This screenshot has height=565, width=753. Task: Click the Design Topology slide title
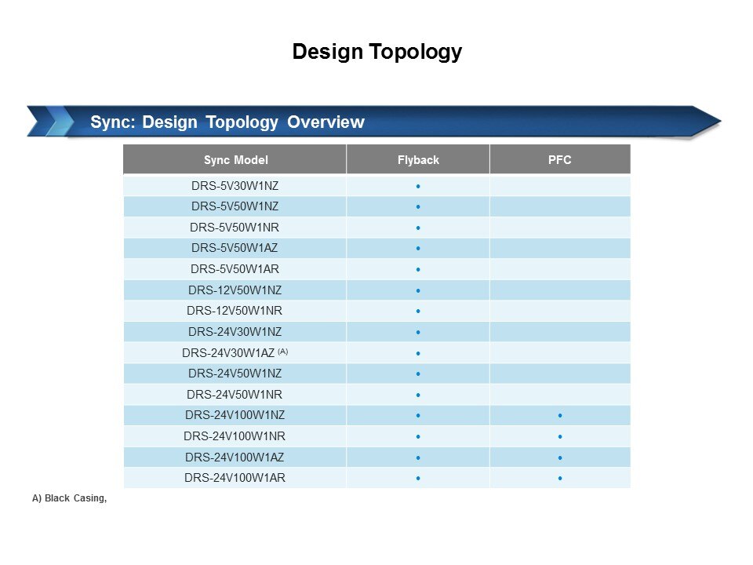pyautogui.click(x=376, y=52)
